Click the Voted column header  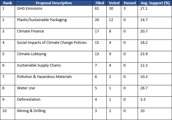(x=114, y=3)
